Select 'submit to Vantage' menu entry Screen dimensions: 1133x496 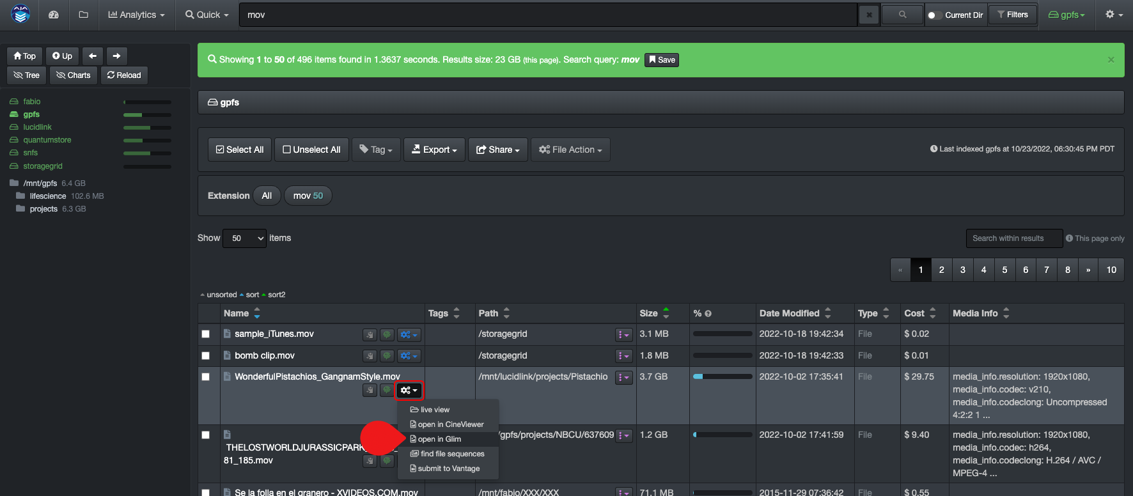click(x=448, y=469)
